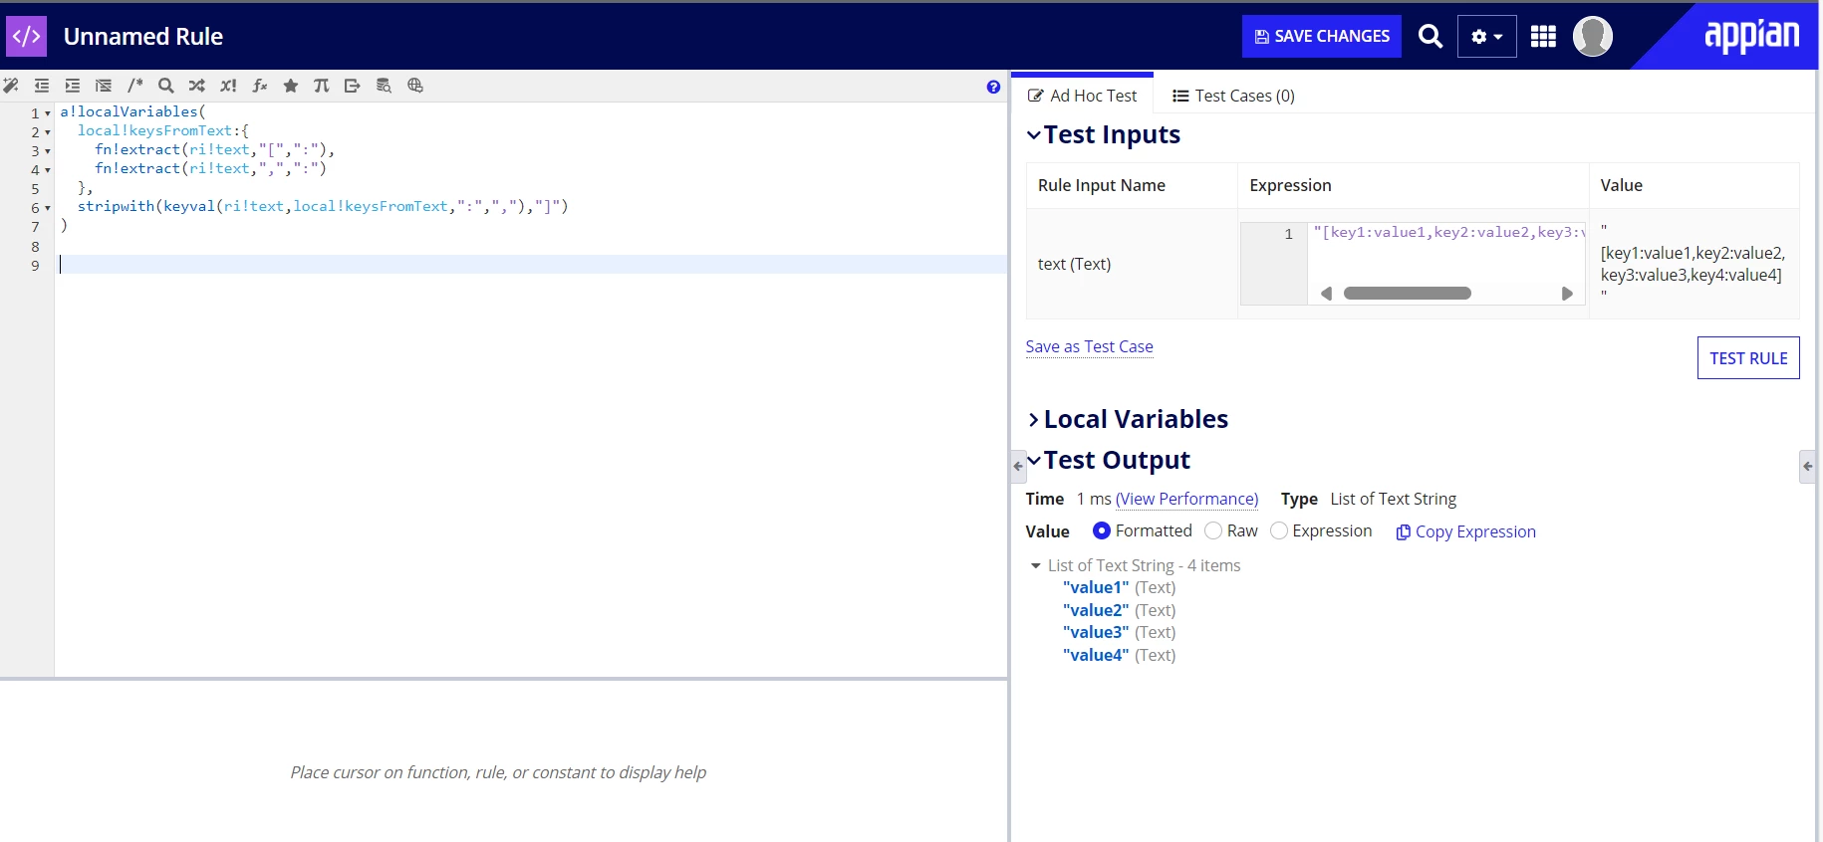This screenshot has height=842, width=1823.
Task: Click the expression scrollbar right arrow
Action: 1567,294
